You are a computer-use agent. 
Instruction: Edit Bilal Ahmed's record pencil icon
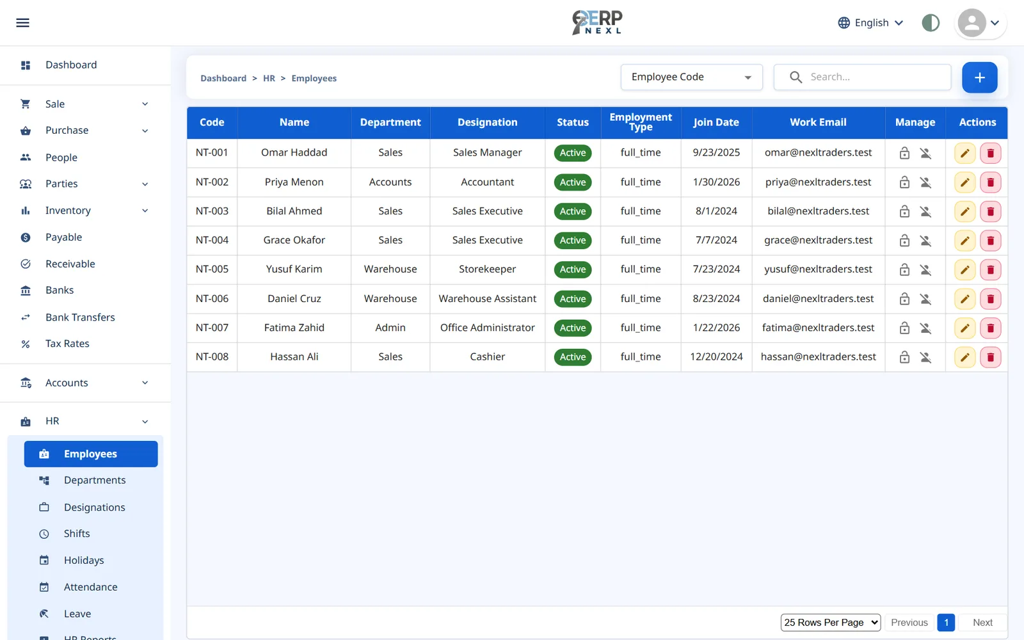tap(964, 211)
